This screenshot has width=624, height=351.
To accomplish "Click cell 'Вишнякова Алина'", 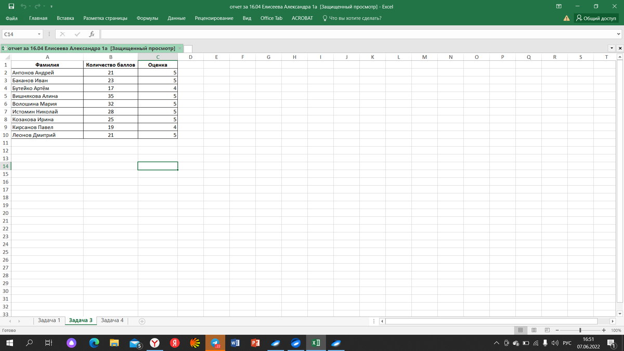I will point(47,96).
